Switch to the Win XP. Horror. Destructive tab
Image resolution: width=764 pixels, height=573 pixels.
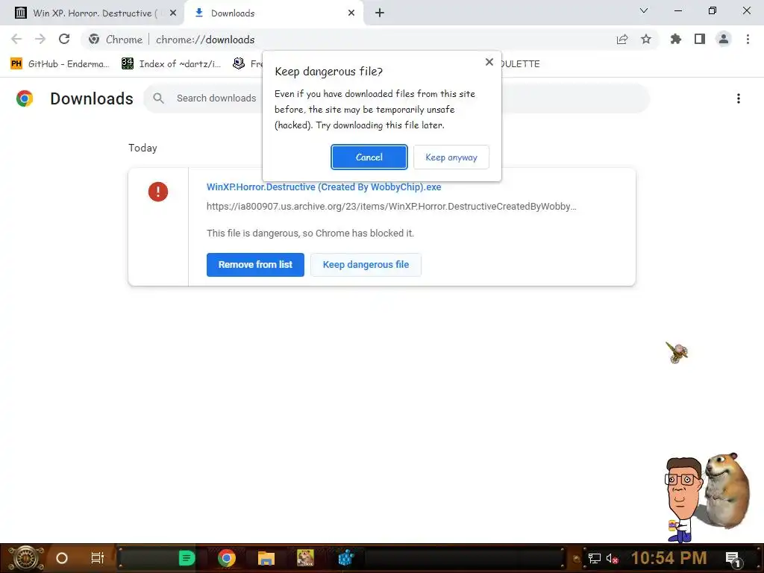click(x=93, y=13)
